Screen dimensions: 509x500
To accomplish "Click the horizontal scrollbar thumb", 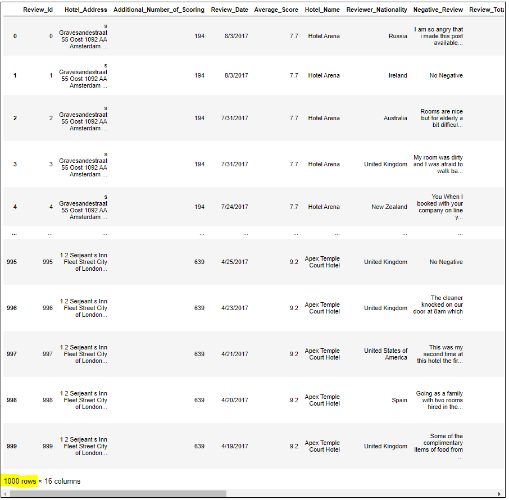I will (x=118, y=494).
